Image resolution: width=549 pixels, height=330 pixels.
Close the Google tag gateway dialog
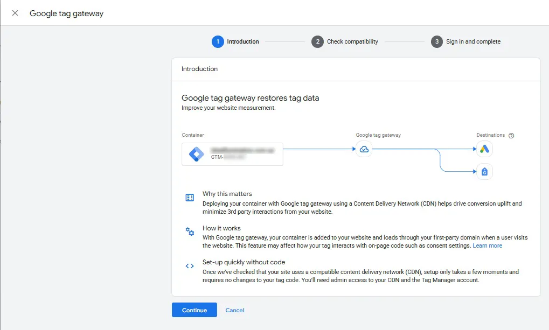coord(15,13)
